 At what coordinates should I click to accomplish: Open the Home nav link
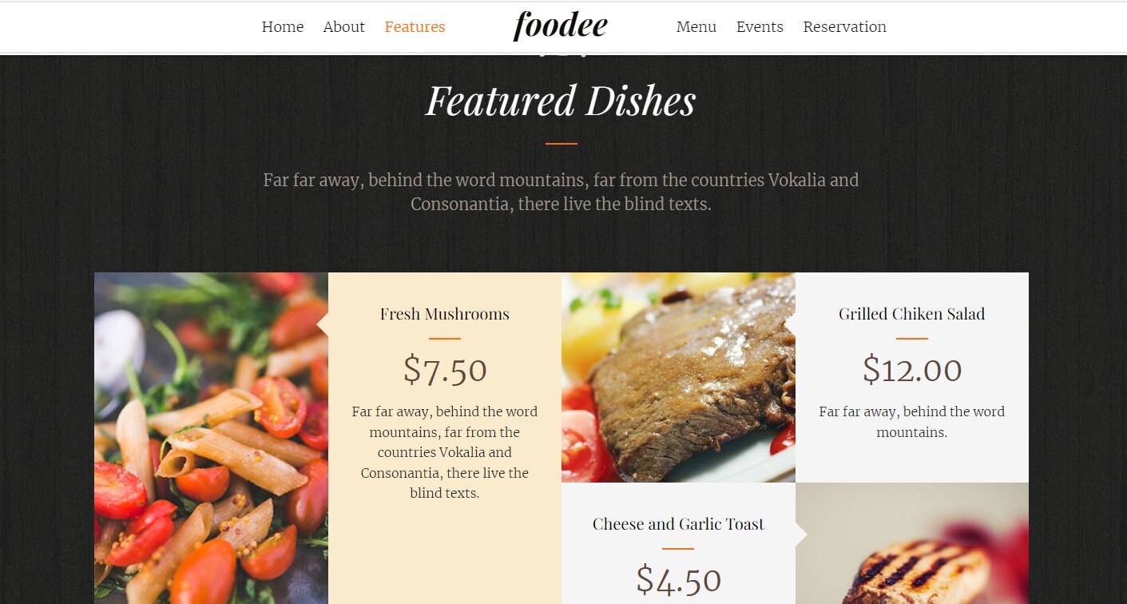[283, 26]
